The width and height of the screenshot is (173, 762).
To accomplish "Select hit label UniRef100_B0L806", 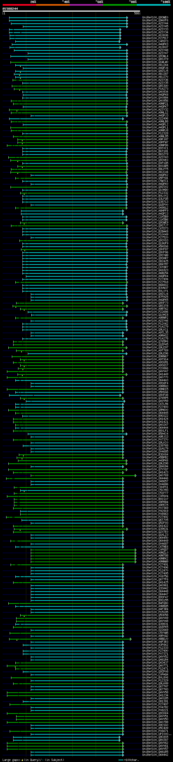I will coord(155,677).
